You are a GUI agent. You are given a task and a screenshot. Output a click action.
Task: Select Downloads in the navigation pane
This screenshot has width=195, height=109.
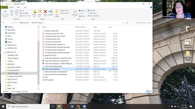pyautogui.click(x=11, y=33)
